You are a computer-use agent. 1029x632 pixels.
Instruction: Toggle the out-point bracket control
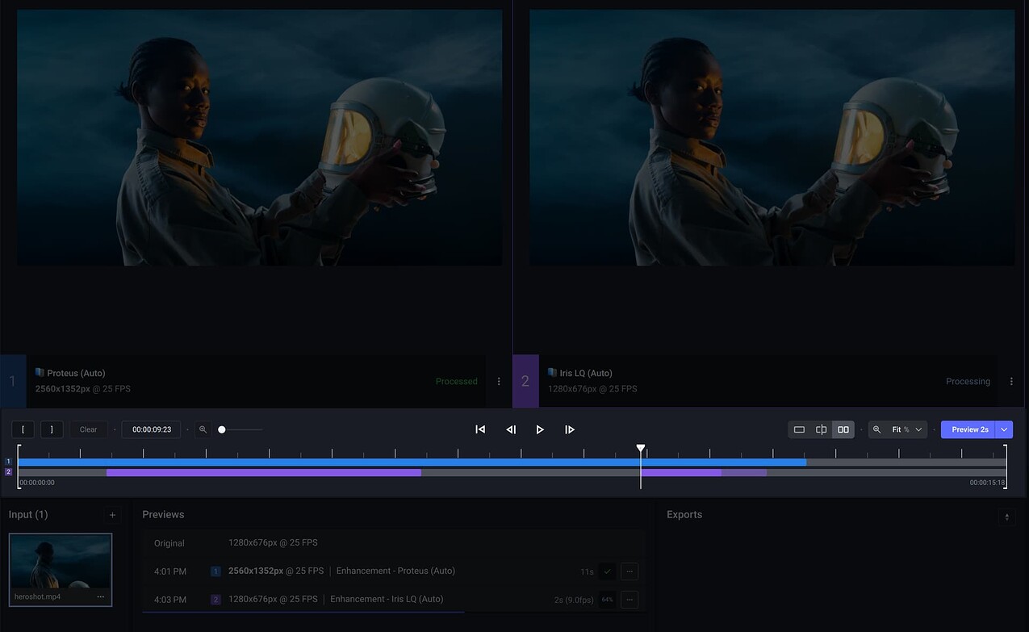[52, 429]
